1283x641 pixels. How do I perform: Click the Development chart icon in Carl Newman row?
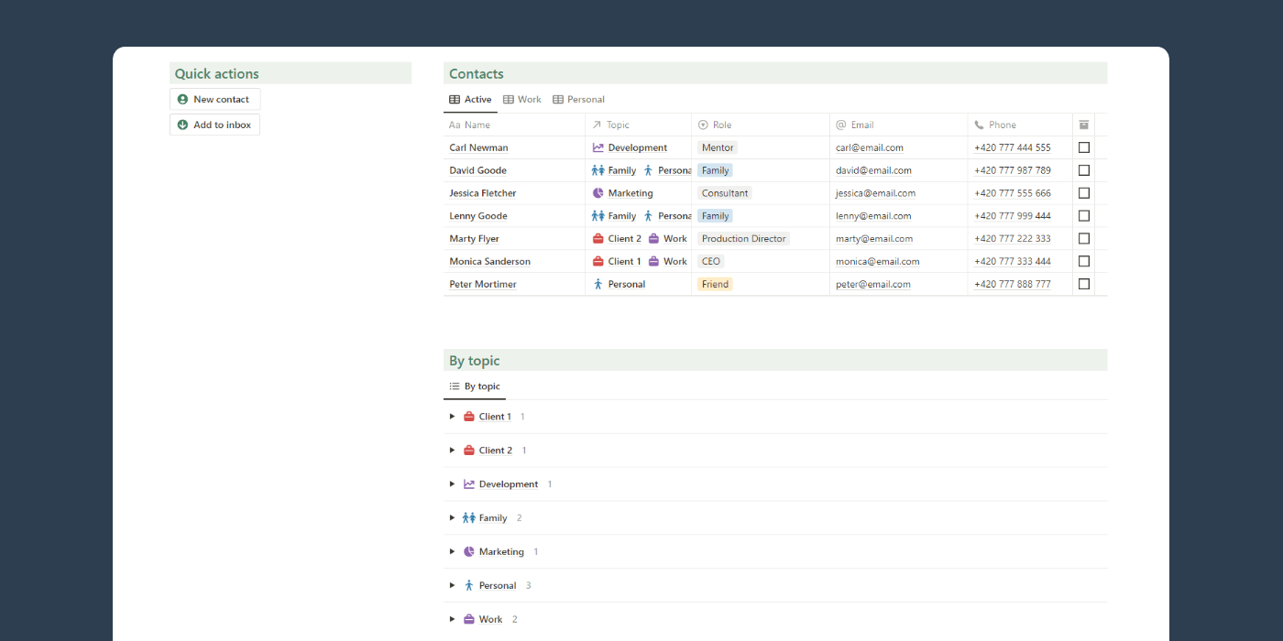pos(598,147)
